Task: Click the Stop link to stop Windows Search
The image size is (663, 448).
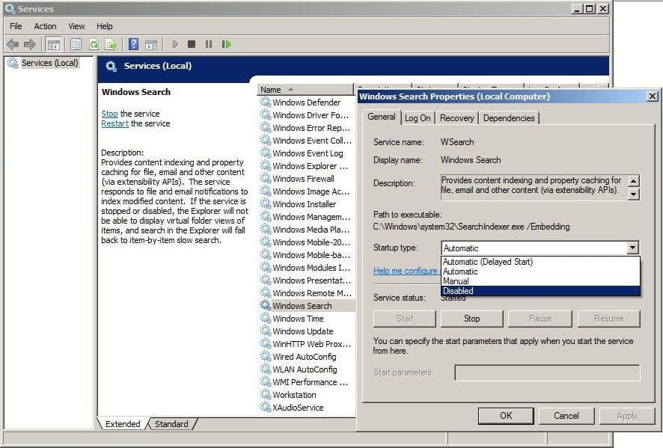Action: (x=109, y=114)
